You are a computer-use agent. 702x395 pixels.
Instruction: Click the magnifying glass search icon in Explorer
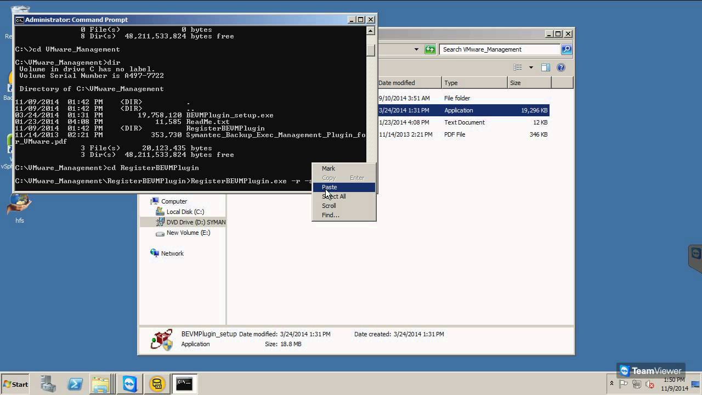click(x=567, y=49)
